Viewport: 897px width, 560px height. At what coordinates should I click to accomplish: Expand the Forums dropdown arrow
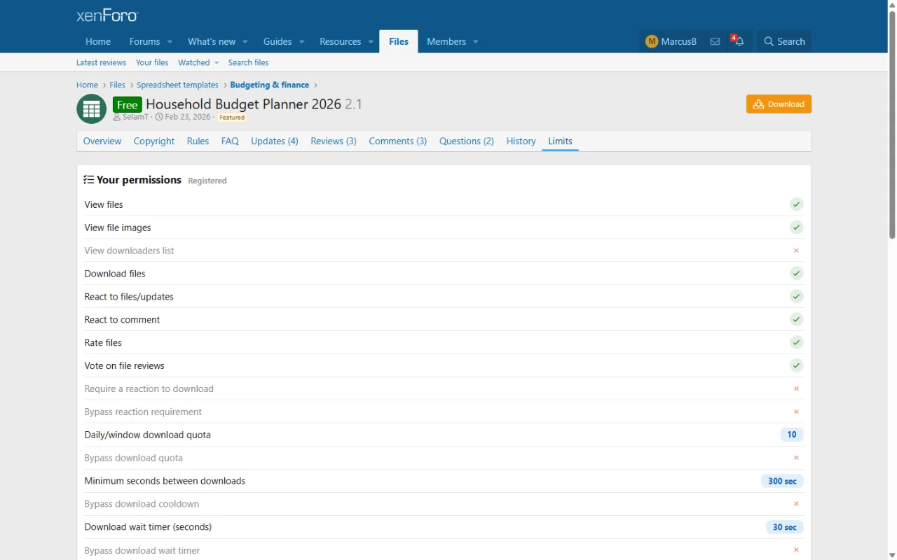(x=170, y=42)
